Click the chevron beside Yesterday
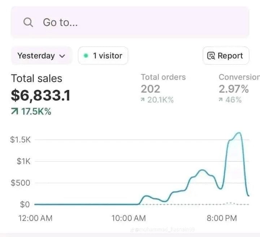Screen dimensions: 260x237 click(x=62, y=56)
